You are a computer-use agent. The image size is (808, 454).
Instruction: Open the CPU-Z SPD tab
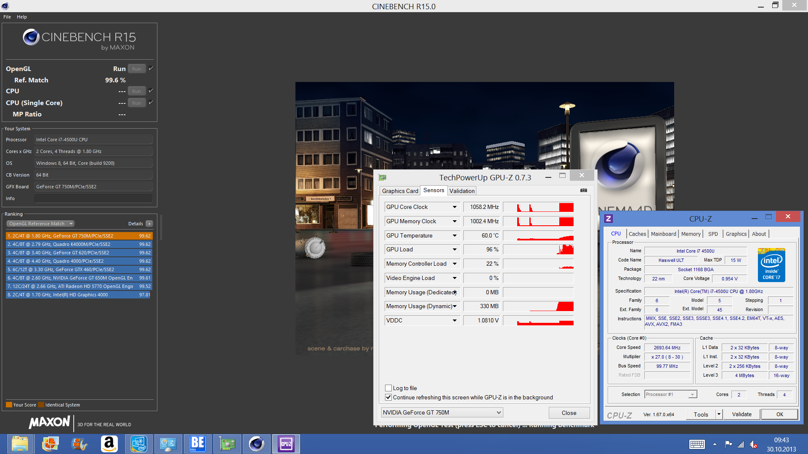pos(713,234)
